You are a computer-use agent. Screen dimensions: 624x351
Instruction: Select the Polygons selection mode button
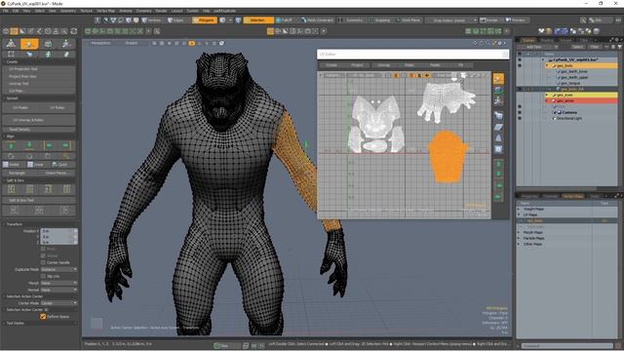[x=205, y=19]
